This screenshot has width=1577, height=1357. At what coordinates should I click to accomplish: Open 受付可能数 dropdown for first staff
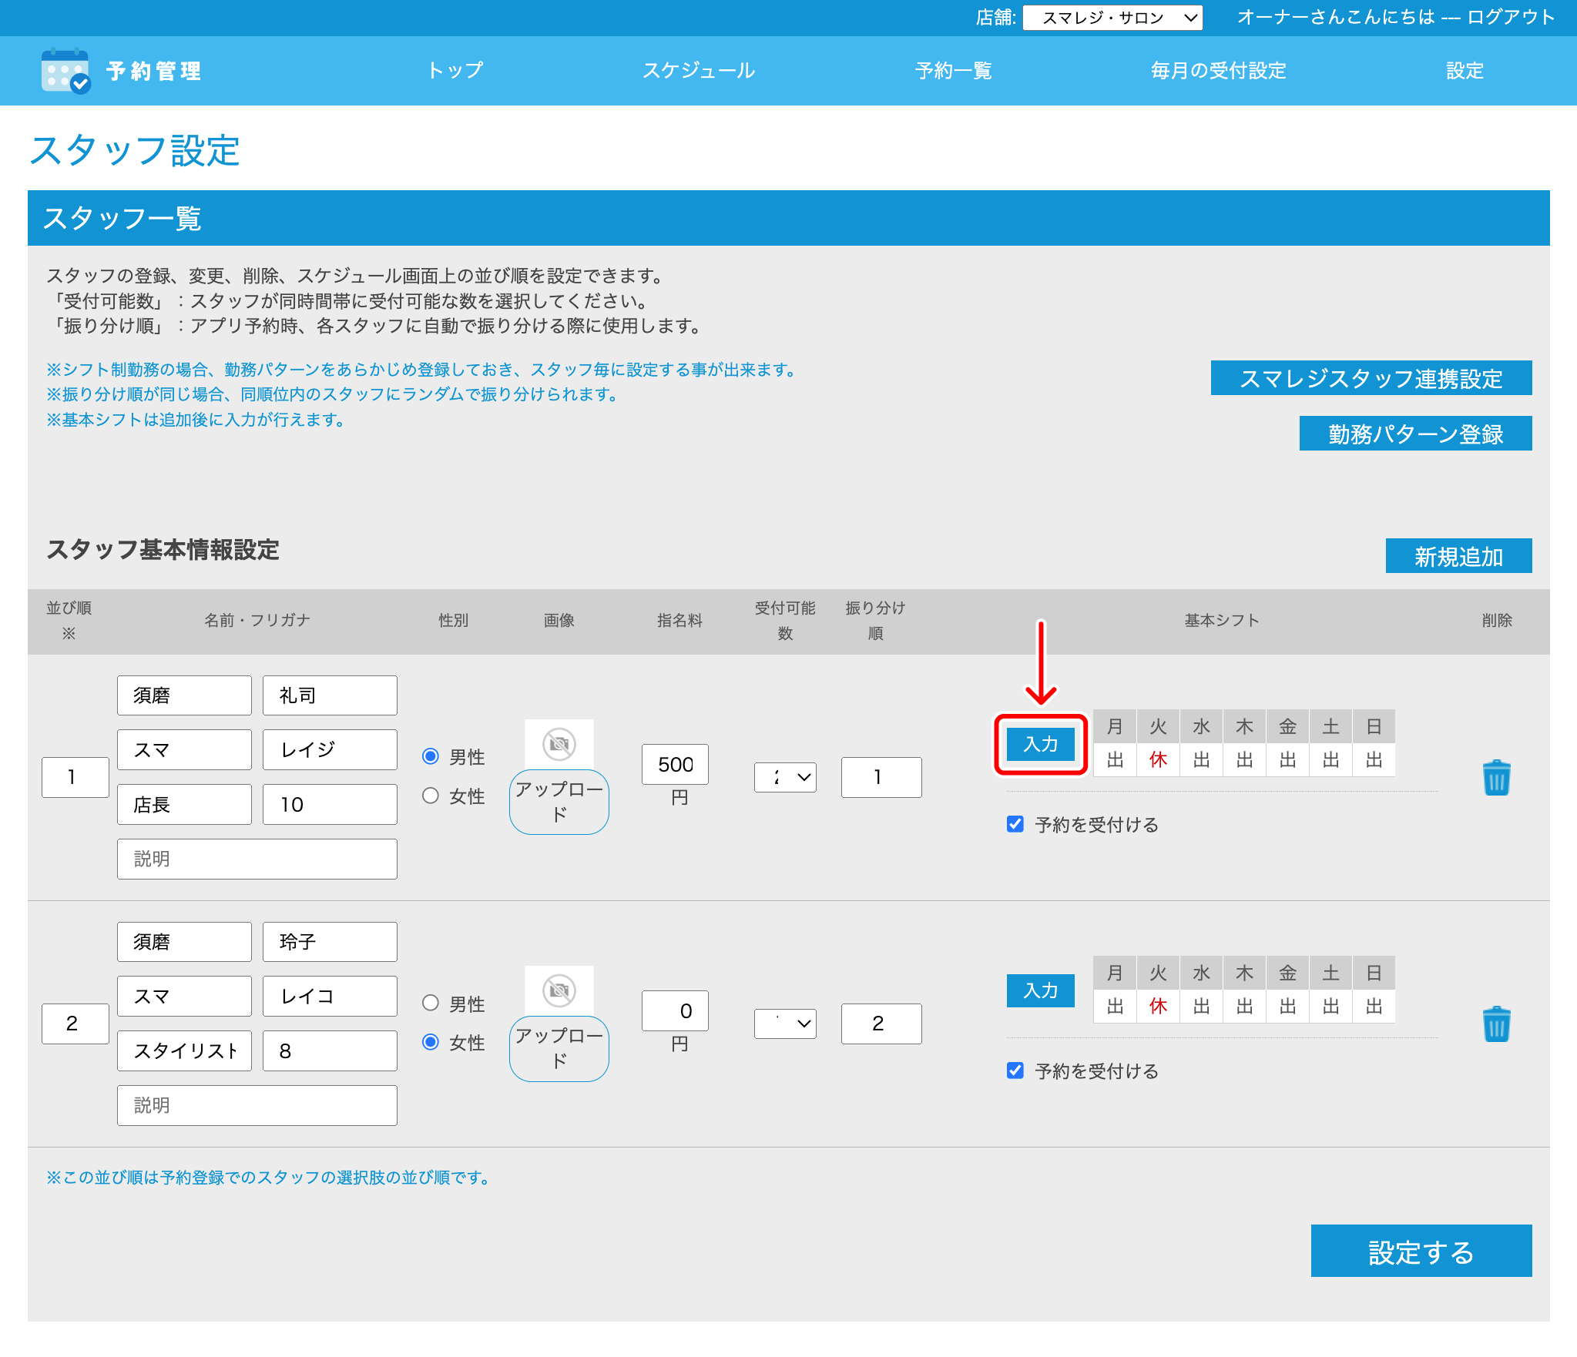pyautogui.click(x=785, y=777)
